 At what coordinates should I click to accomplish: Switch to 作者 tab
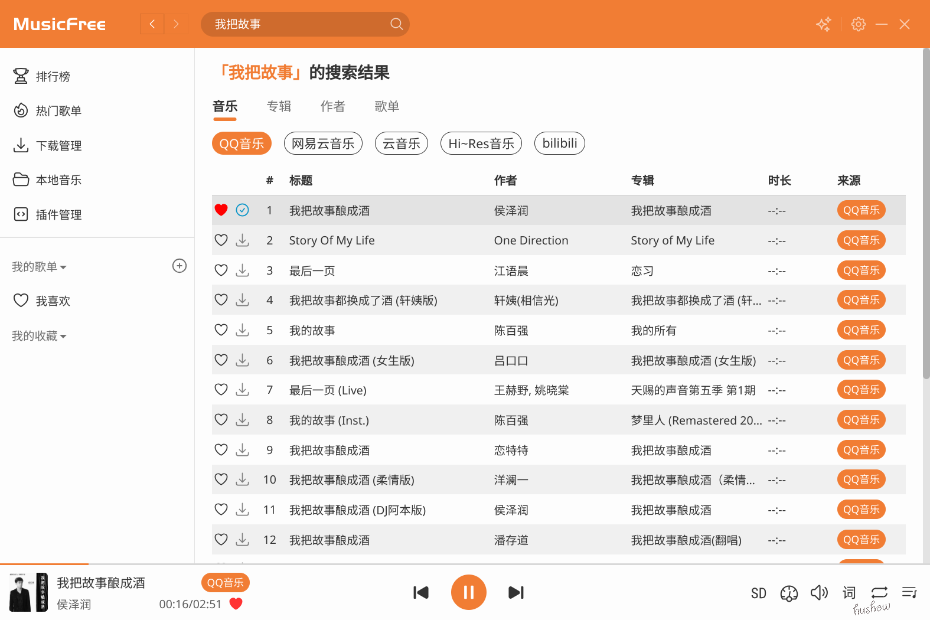click(333, 106)
